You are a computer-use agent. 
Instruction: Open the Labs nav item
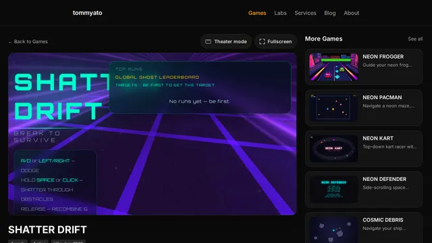[x=280, y=13]
